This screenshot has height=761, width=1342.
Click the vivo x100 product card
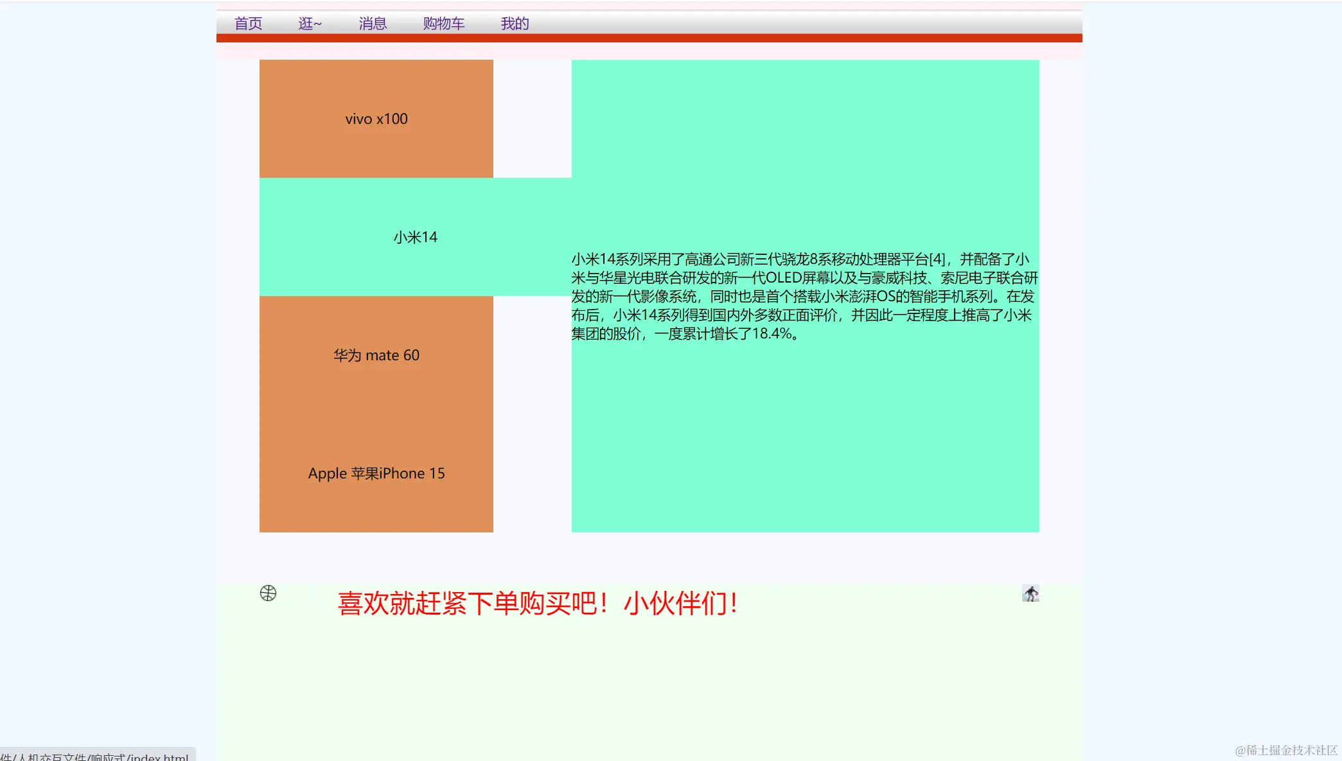point(376,118)
